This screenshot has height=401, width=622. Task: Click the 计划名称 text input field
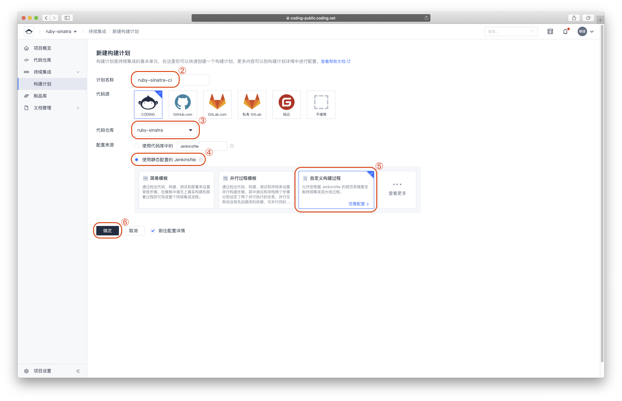tap(171, 80)
